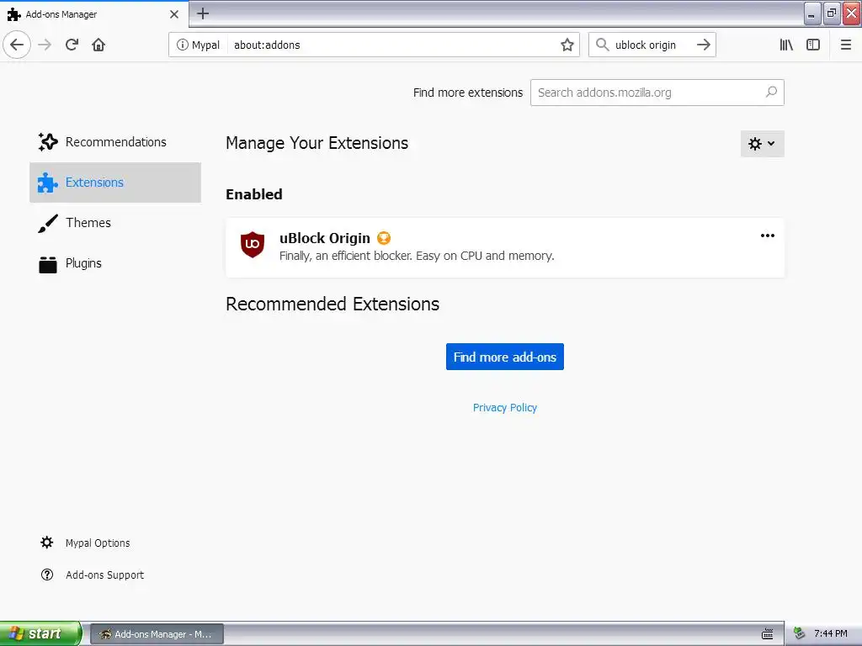Screen dimensions: 862x646
Task: Click the ublock origin search box
Action: (652, 45)
